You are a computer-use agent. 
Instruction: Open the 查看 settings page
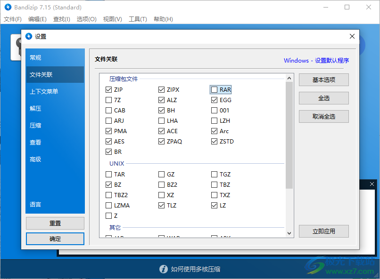click(55, 142)
